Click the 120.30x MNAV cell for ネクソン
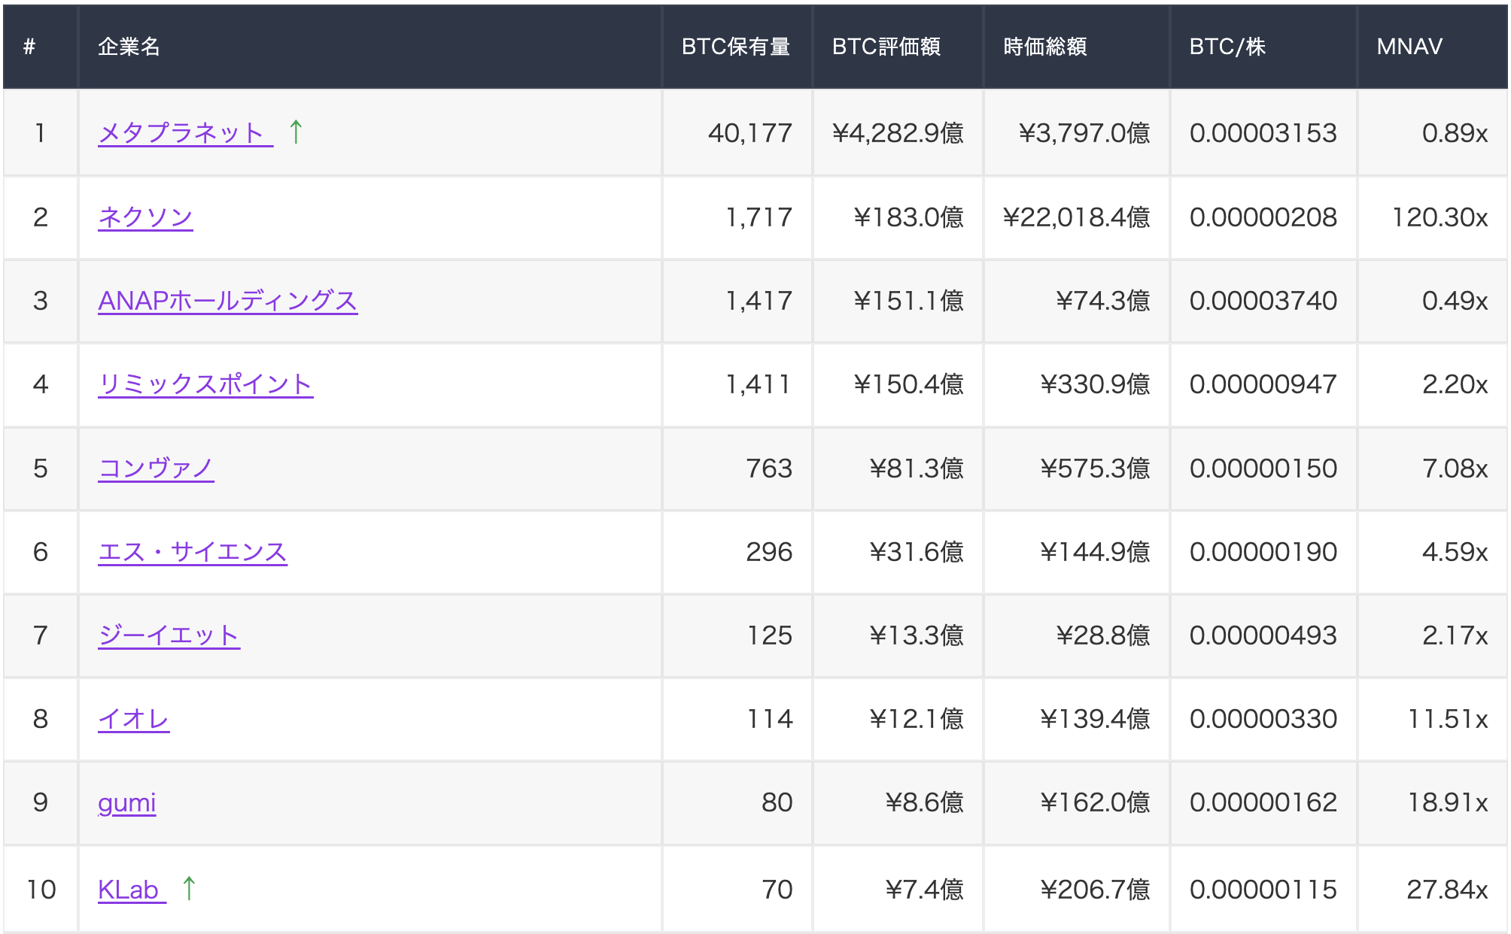Viewport: 1511px width, 934px height. pos(1439,217)
